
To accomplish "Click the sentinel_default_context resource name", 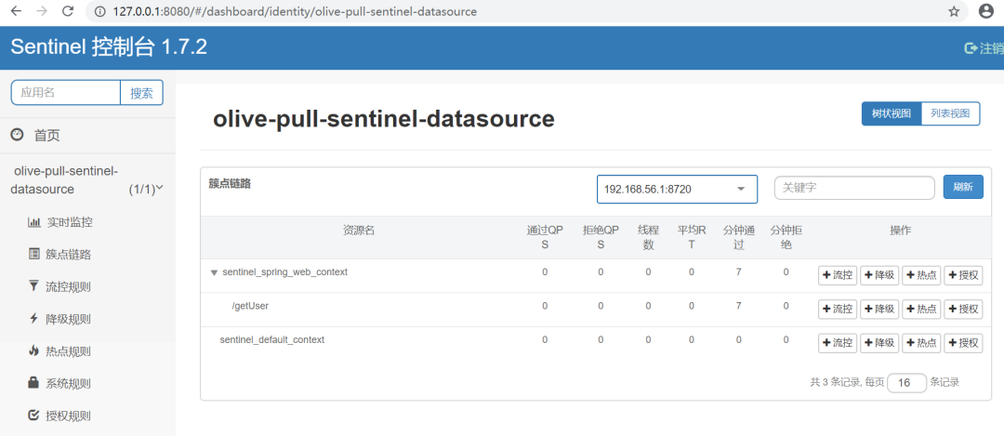I will coord(272,340).
